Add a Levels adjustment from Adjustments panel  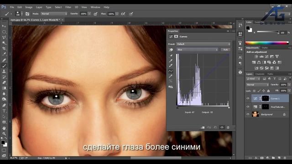tap(261, 56)
